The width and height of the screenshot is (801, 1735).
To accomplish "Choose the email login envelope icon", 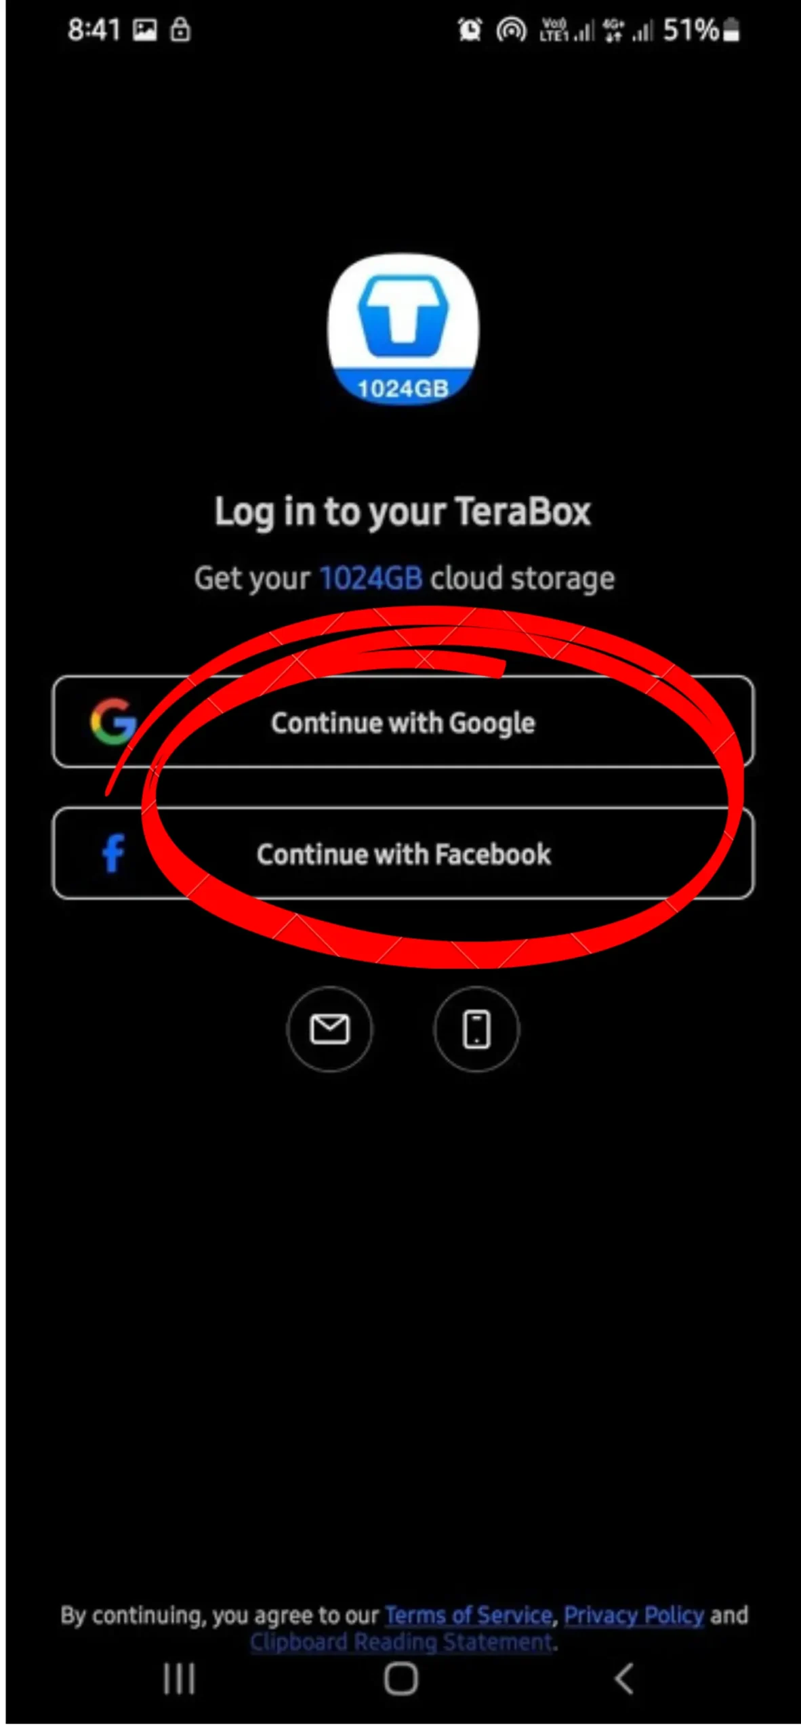I will (329, 1029).
